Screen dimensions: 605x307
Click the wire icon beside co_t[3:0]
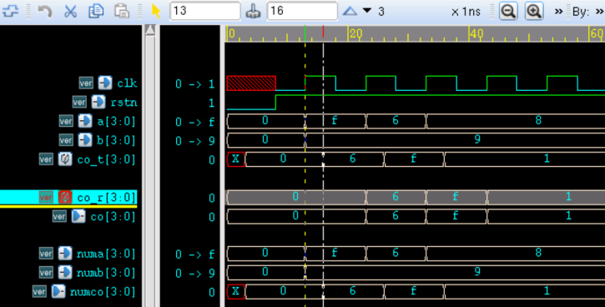coord(65,159)
